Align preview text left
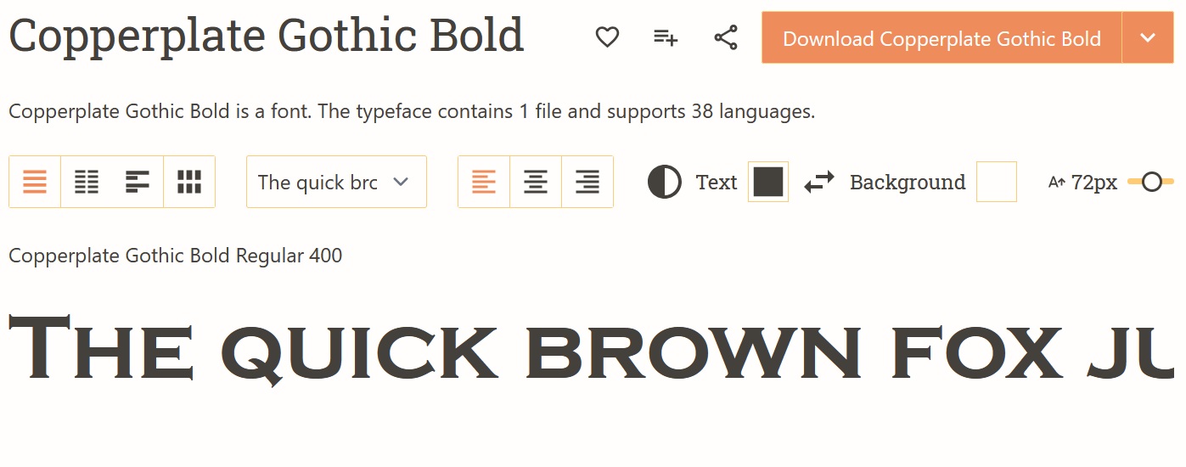 pyautogui.click(x=484, y=182)
